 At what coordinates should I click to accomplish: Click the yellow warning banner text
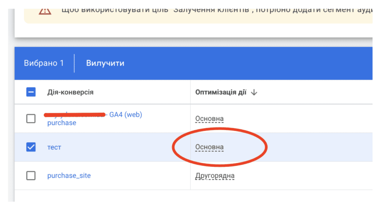pos(217,10)
